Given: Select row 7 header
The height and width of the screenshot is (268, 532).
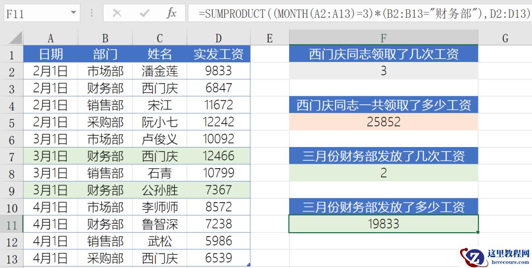Looking at the screenshot, I should tap(11, 156).
